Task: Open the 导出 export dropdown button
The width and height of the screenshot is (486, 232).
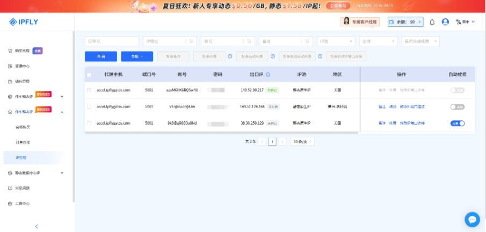Action: pyautogui.click(x=137, y=56)
